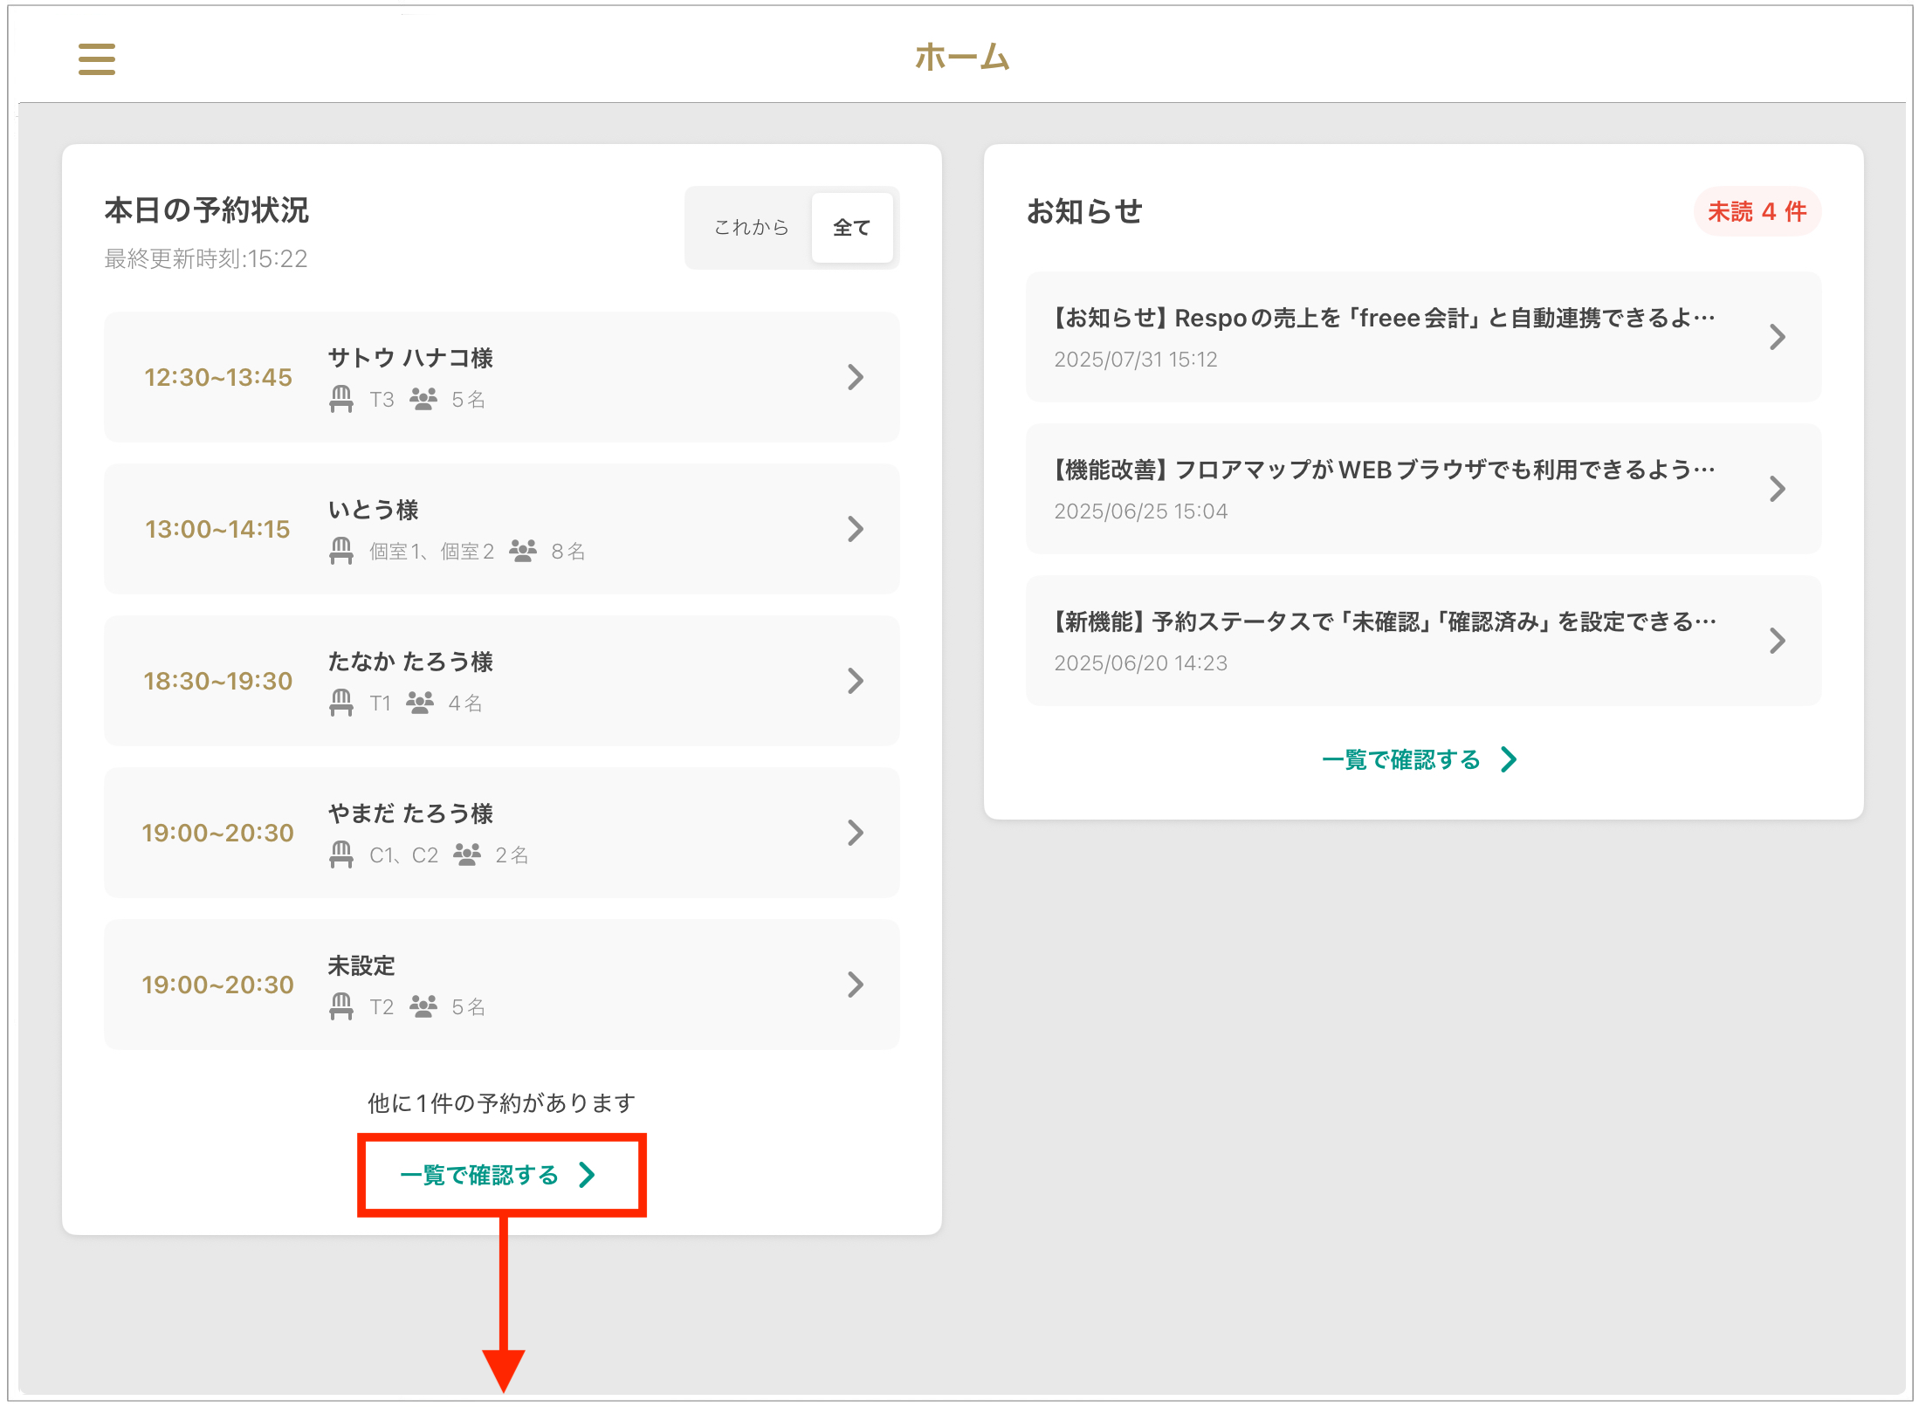Open the hamburger menu icon
The image size is (1919, 1407).
click(96, 59)
